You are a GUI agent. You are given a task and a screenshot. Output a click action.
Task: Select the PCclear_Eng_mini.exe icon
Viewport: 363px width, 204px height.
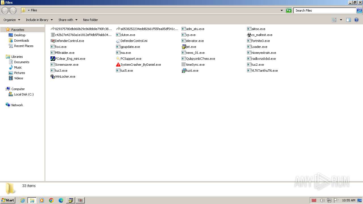click(53, 59)
